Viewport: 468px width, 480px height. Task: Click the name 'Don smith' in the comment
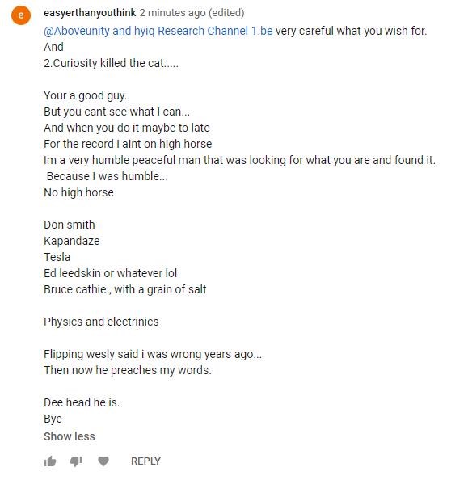pyautogui.click(x=70, y=225)
